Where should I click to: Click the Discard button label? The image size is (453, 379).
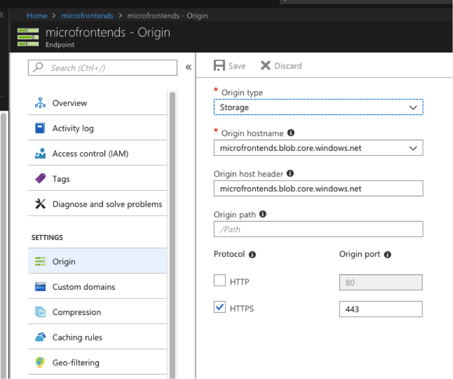pos(288,66)
